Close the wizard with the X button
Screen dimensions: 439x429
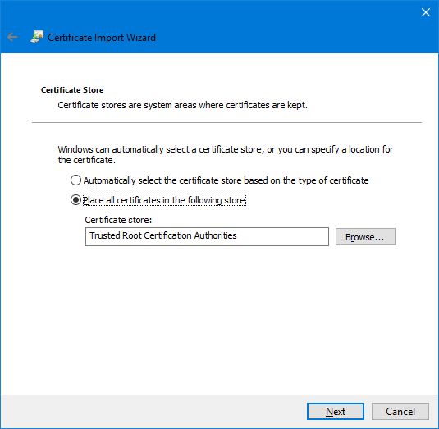pos(426,12)
